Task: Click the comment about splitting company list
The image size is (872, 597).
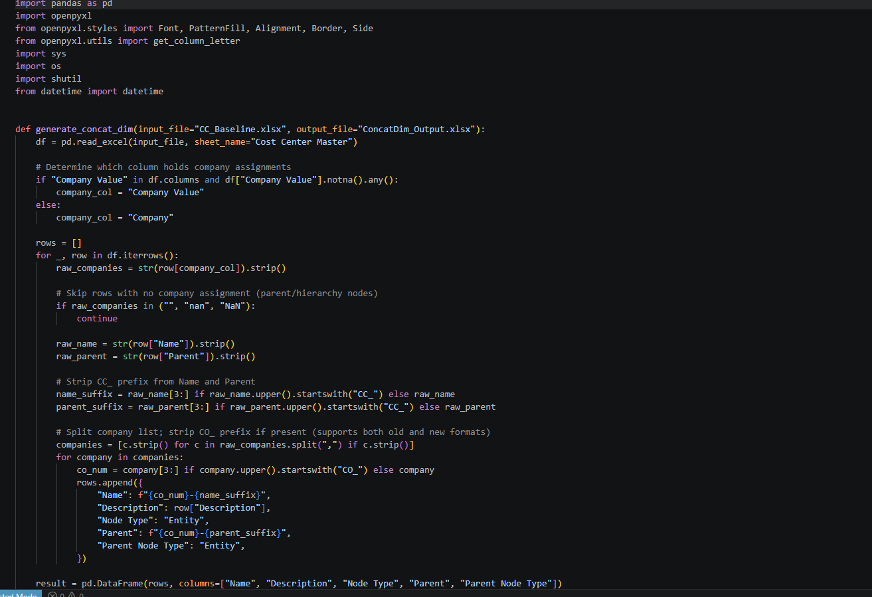Action: pyautogui.click(x=274, y=432)
